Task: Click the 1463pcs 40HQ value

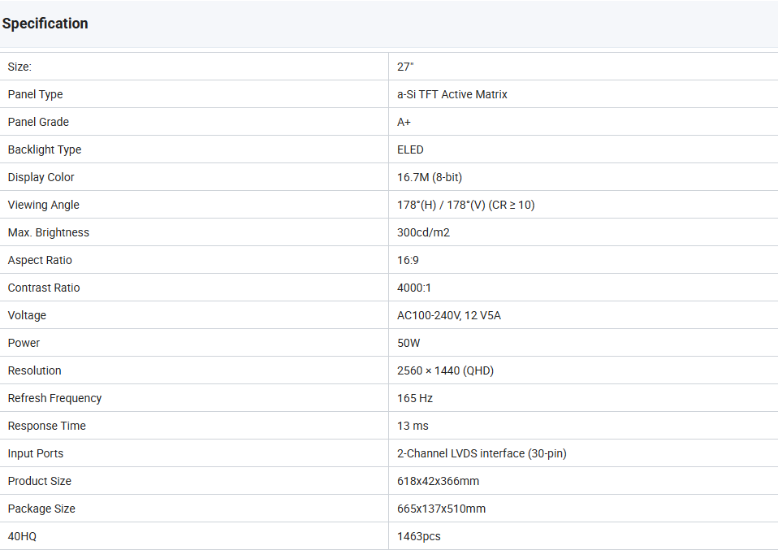Action: tap(418, 536)
